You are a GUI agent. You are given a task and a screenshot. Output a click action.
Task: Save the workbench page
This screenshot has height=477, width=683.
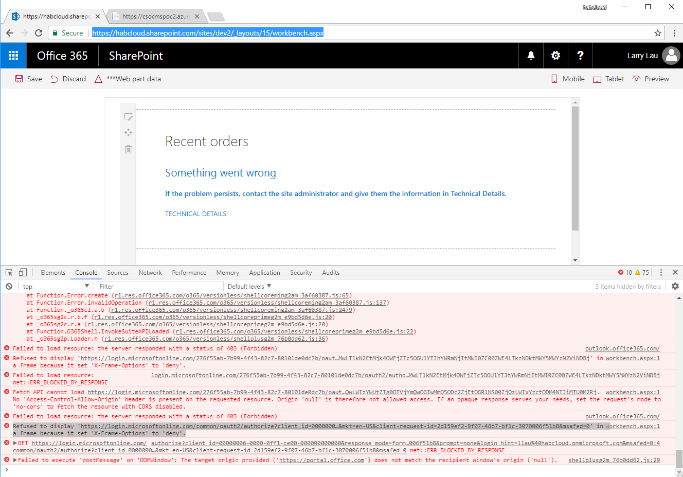[x=28, y=79]
